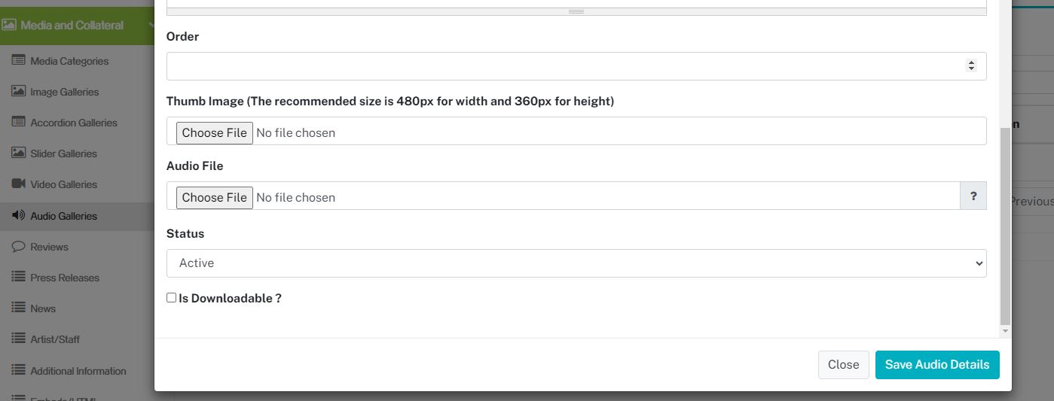Click the Audio Galleries speaker icon
This screenshot has width=1054, height=401.
18,215
